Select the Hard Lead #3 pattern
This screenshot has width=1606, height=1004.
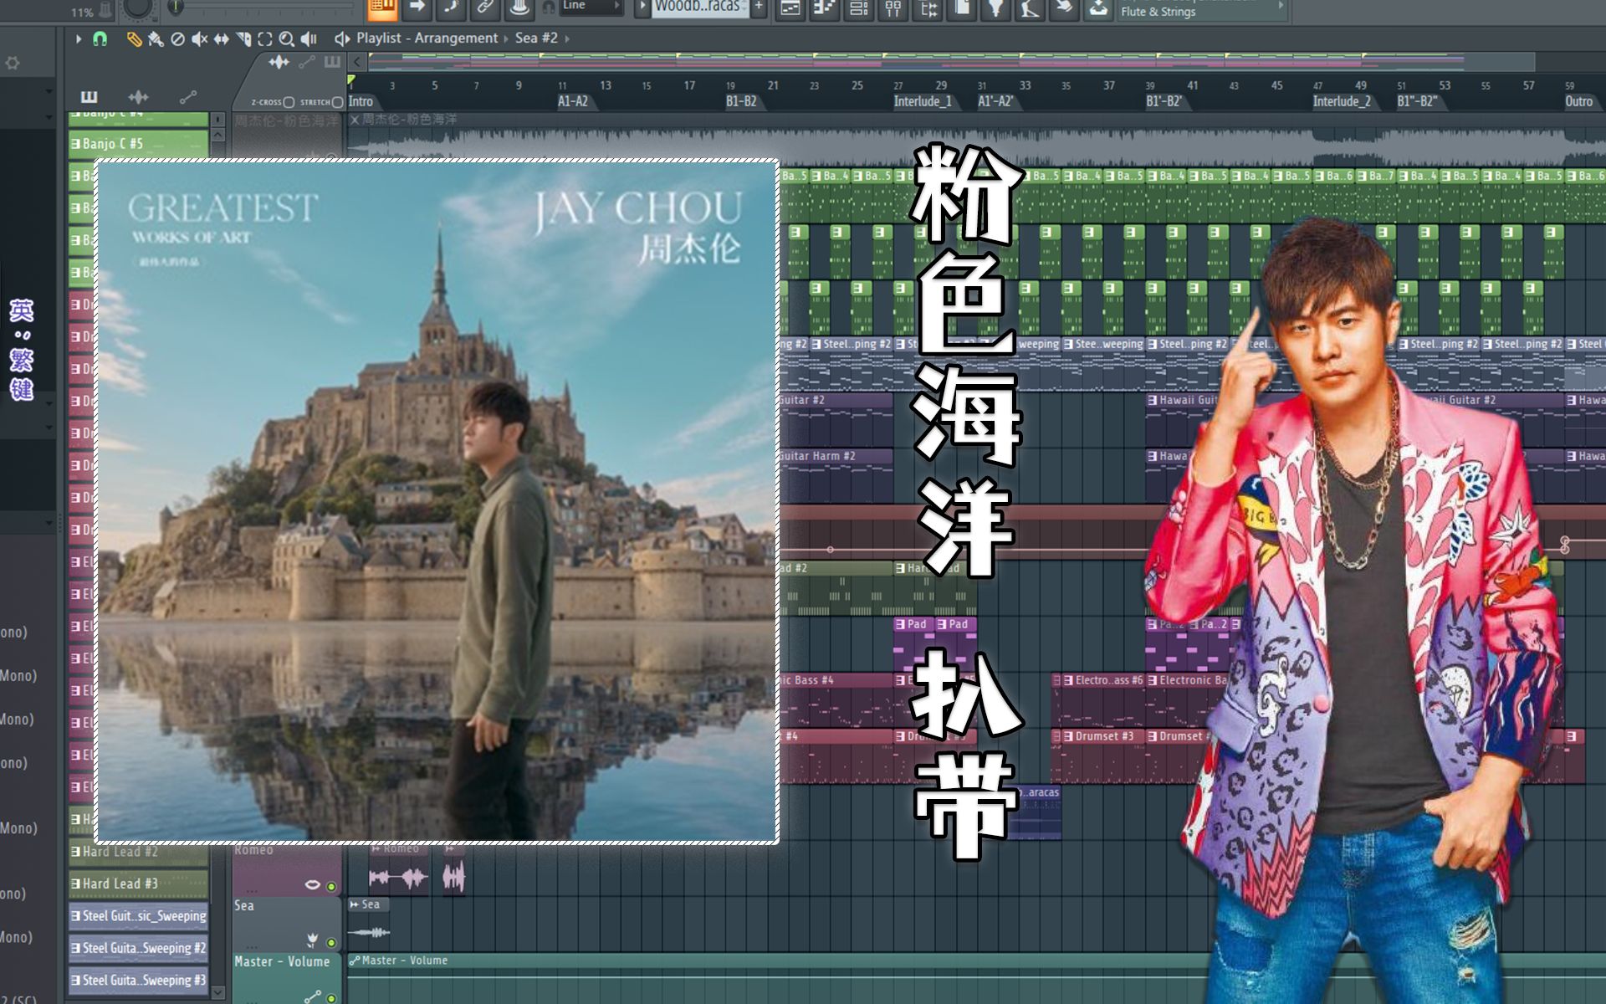tap(138, 884)
